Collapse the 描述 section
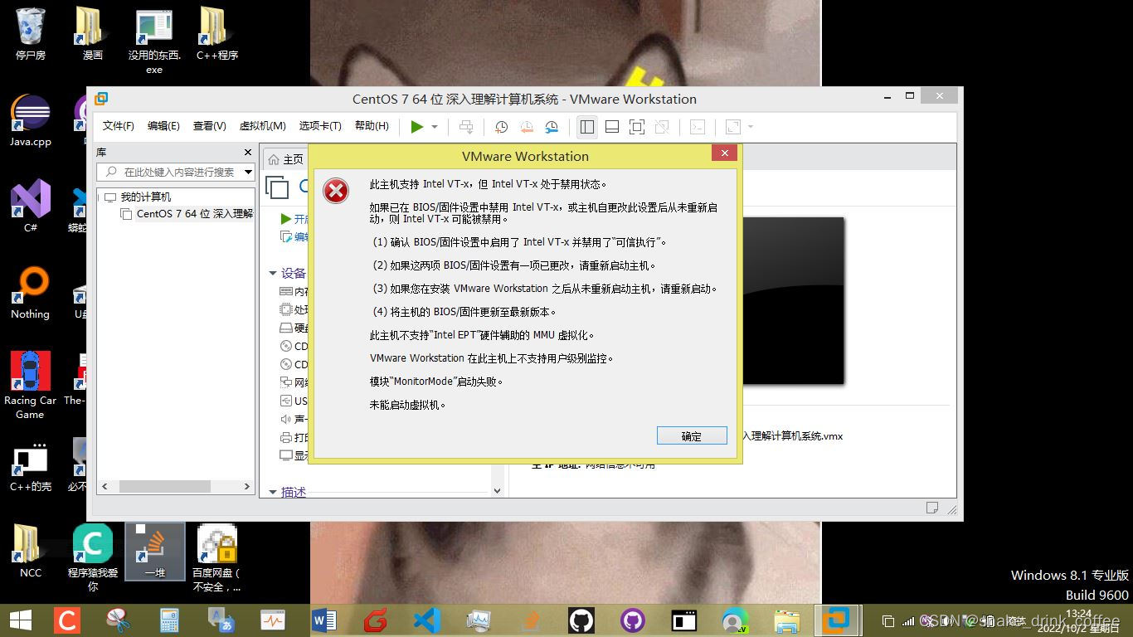The image size is (1133, 637). 272,492
